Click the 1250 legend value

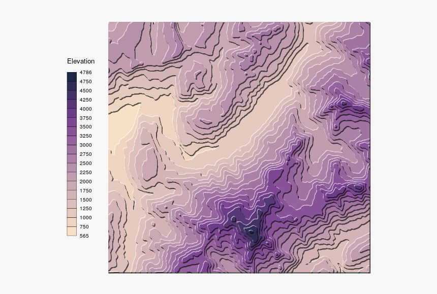(85, 209)
